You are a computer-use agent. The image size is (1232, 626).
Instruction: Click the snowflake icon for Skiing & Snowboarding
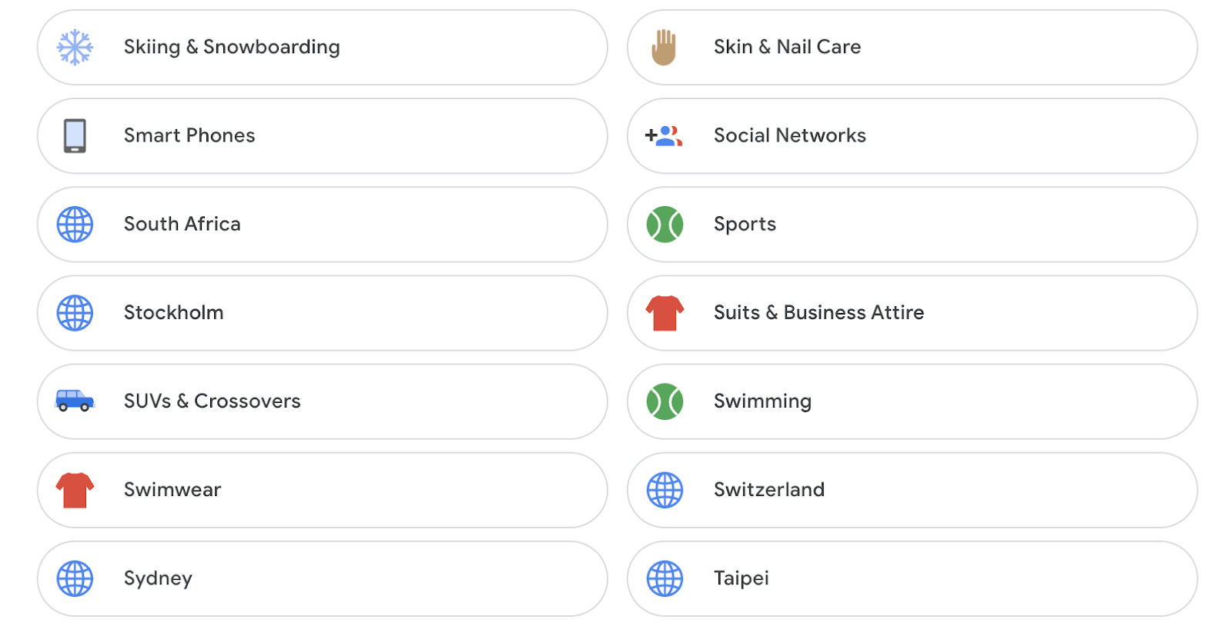click(75, 47)
